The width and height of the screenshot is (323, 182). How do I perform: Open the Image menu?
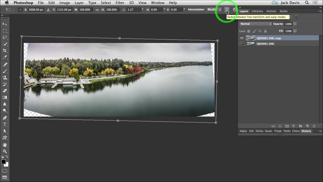[65, 3]
